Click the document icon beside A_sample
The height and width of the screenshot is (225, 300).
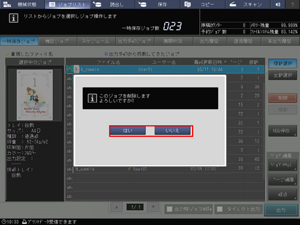tap(77, 69)
